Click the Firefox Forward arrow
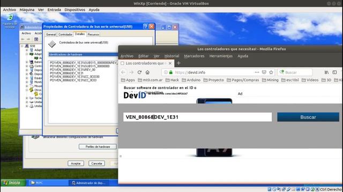Image resolution: width=343 pixels, height=192 pixels. pos(131,73)
